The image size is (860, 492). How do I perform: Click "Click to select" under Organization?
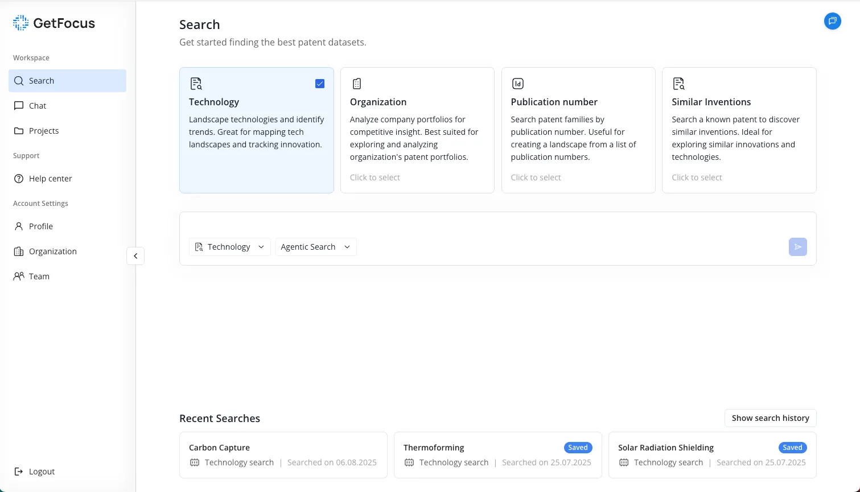pyautogui.click(x=375, y=177)
